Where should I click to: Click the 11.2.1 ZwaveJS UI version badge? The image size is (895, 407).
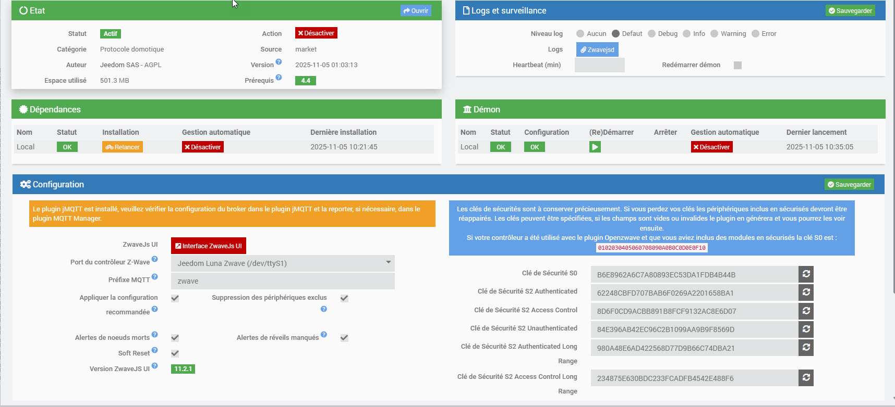183,369
